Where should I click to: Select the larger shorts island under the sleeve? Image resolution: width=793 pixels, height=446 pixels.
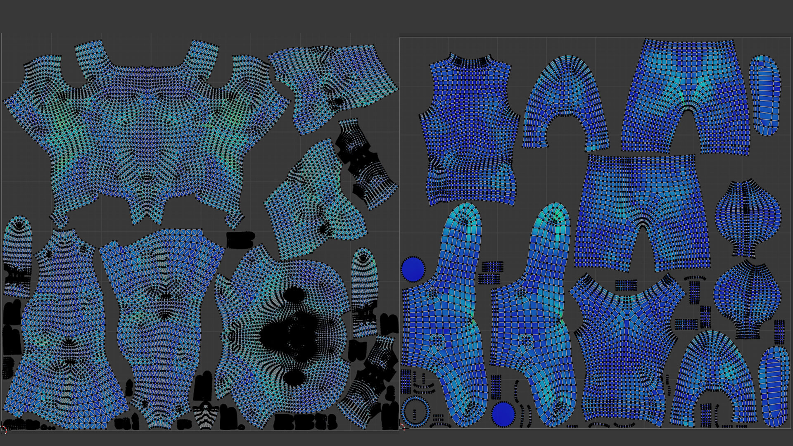click(640, 190)
